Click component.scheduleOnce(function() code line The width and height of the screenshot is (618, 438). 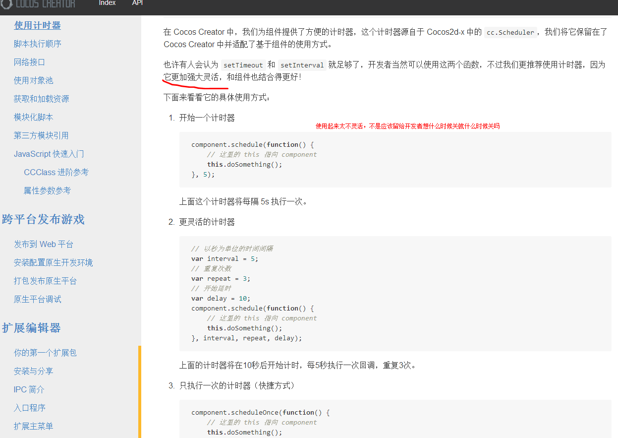click(x=260, y=412)
